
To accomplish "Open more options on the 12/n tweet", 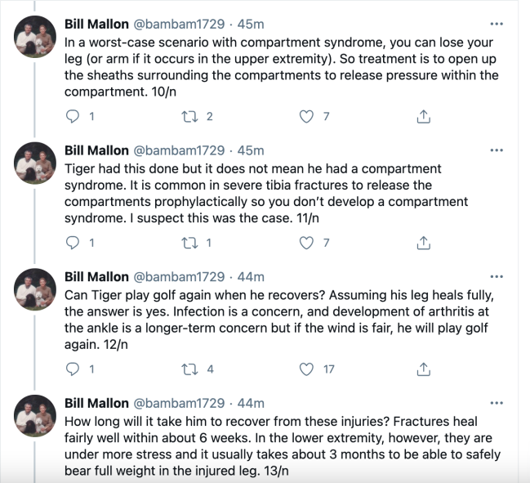I will coord(497,276).
